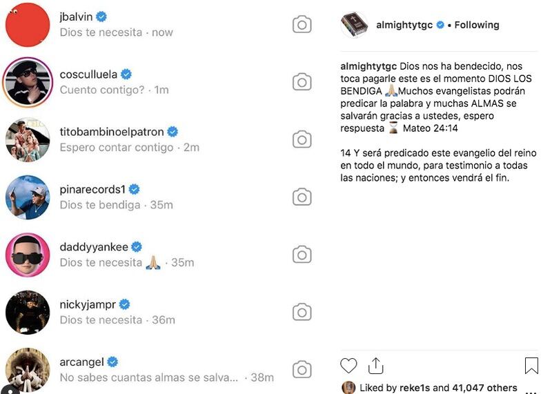Screen dimensions: 552x394
Task: Click cosculluela's avatar with story ring
Action: 28,82
